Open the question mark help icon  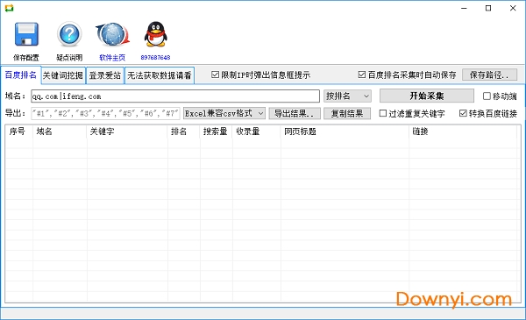[69, 34]
